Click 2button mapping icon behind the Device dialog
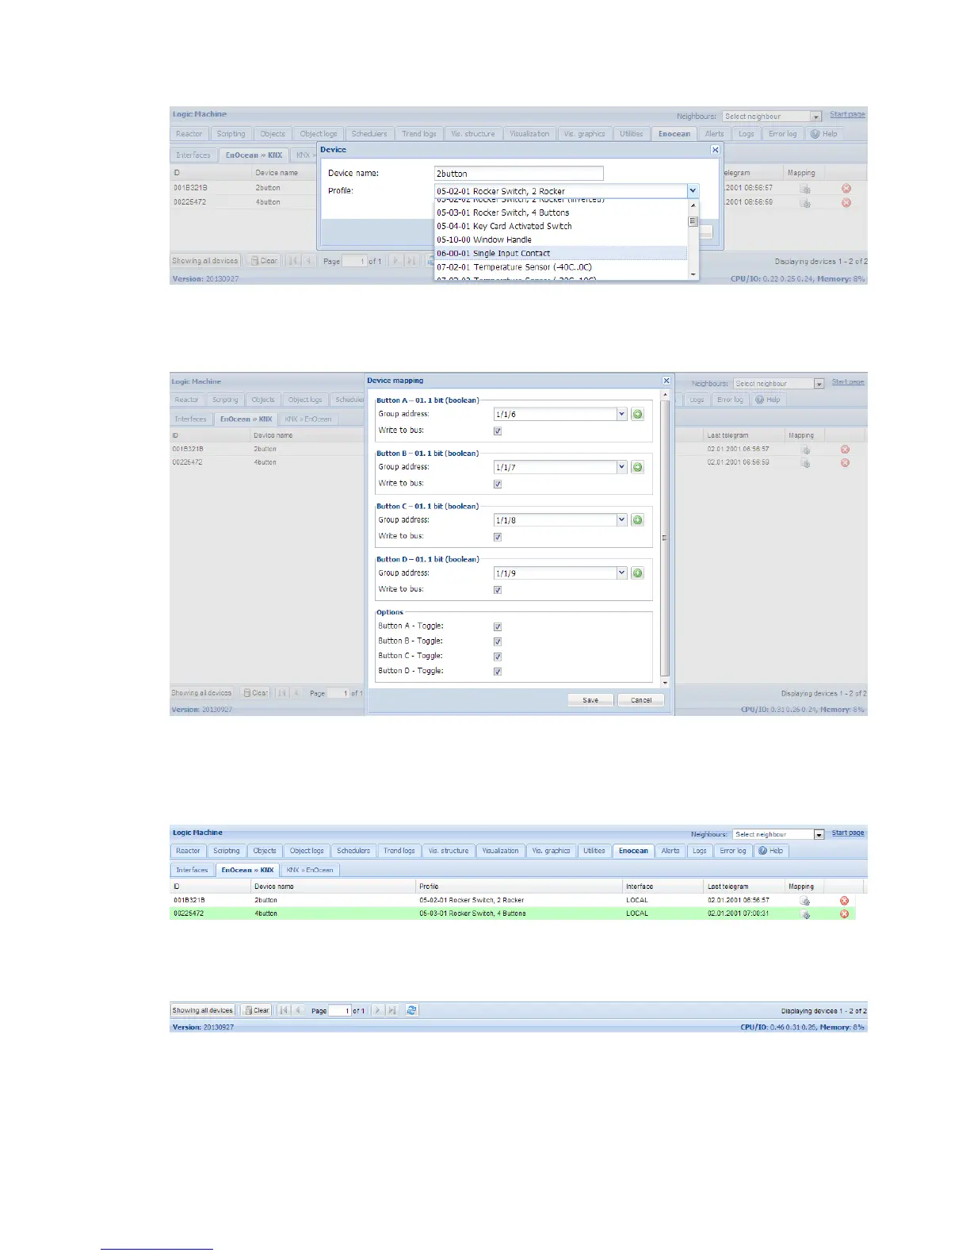This screenshot has width=970, height=1256. (805, 189)
